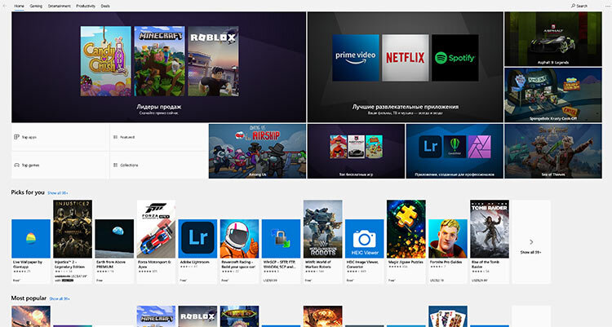Open the Minecraft cover in the top banner

(159, 61)
